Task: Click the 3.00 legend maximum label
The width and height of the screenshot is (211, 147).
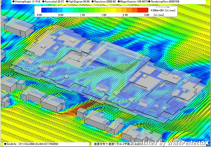Action: [147, 15]
